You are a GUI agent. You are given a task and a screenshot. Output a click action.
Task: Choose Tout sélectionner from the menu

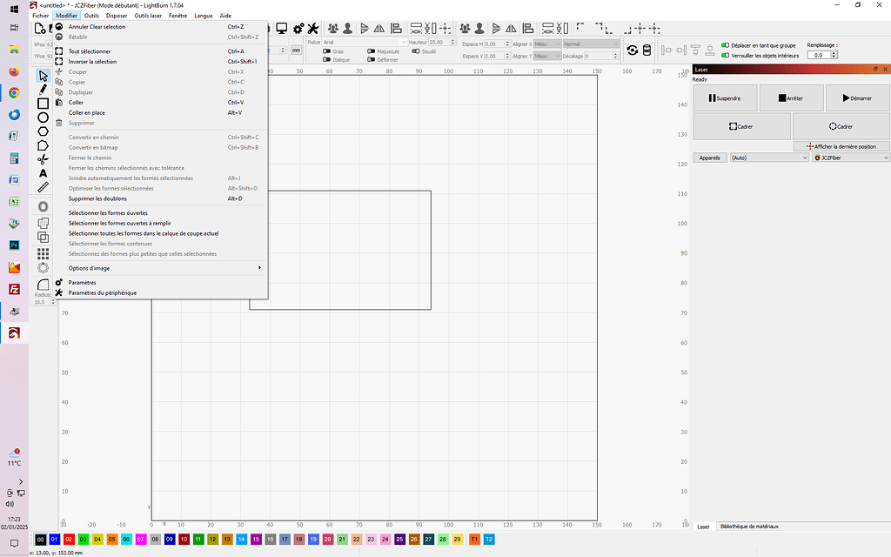(x=161, y=51)
